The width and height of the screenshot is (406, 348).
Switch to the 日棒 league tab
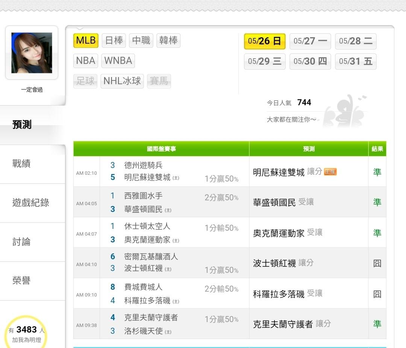(114, 40)
